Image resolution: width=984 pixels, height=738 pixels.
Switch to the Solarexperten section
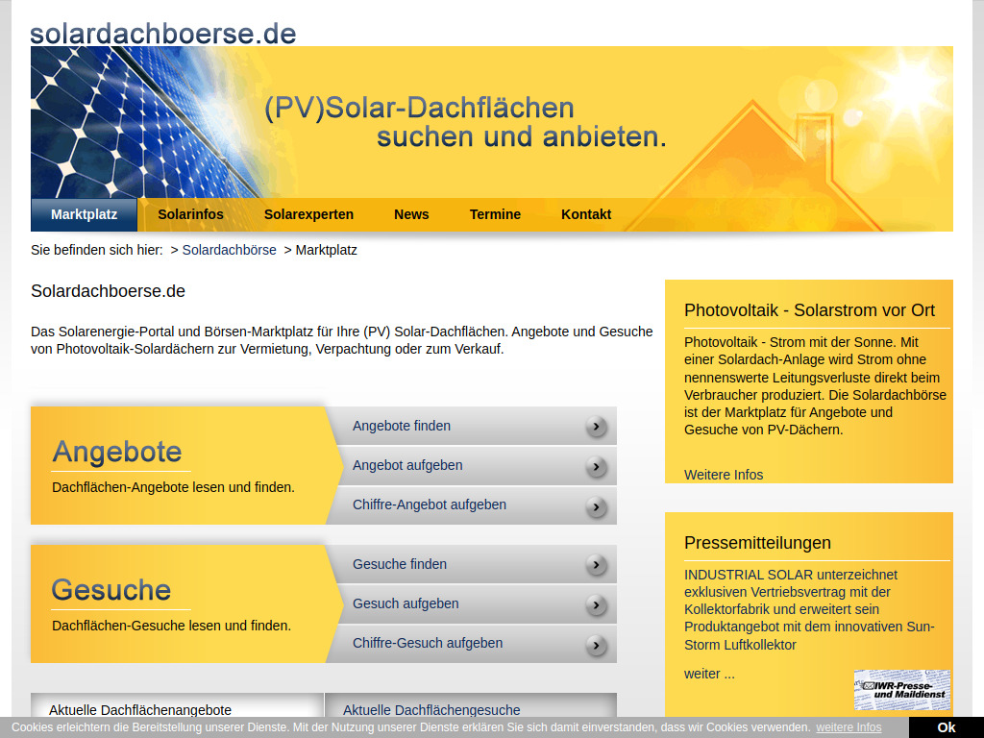pyautogui.click(x=308, y=214)
